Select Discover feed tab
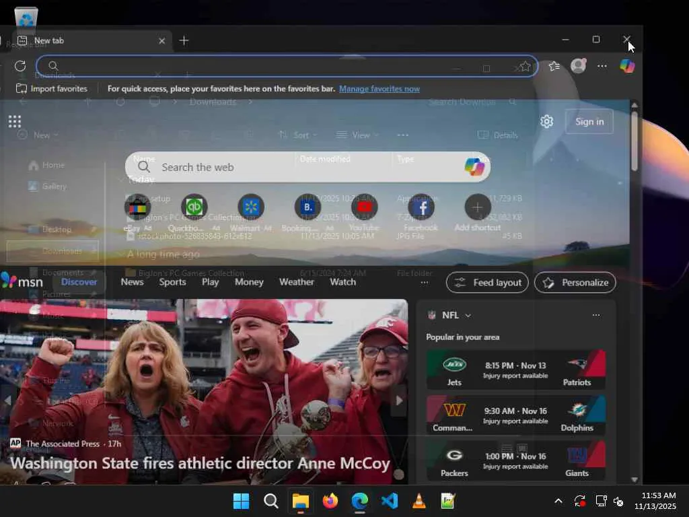The height and width of the screenshot is (517, 689). coord(79,282)
